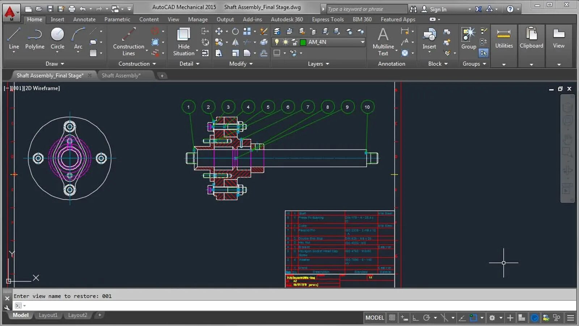Toggle the layer on/off lightbulb
Image resolution: width=579 pixels, height=326 pixels.
[x=277, y=42]
